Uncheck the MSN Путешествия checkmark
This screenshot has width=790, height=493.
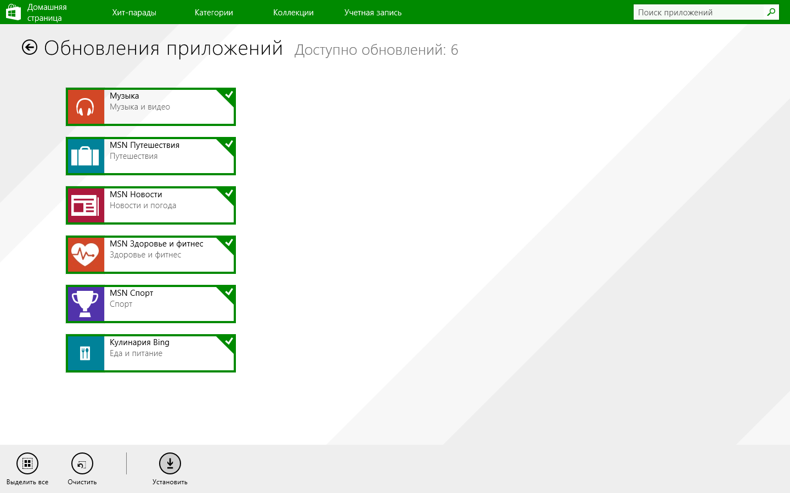229,144
